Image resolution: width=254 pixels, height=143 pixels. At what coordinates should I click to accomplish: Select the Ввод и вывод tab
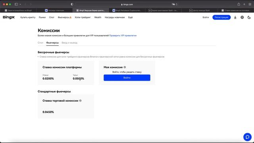69,43
